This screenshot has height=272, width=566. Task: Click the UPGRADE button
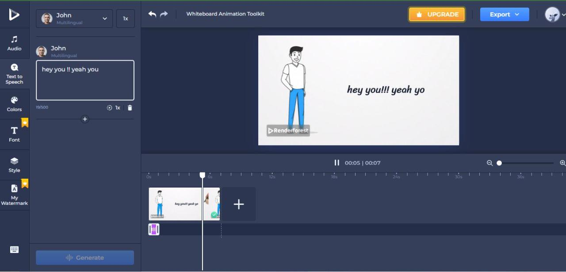(437, 14)
